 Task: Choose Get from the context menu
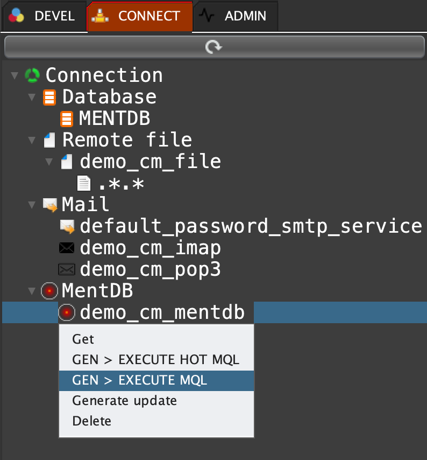(83, 339)
